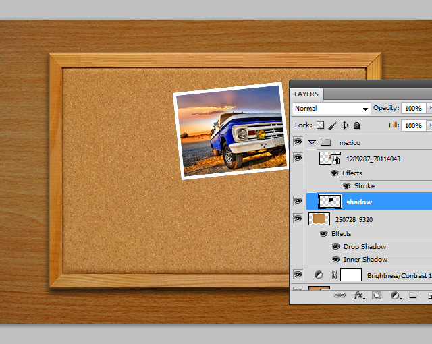Select the 250728_9320 layer thumbnail
This screenshot has height=344, width=432.
point(319,219)
